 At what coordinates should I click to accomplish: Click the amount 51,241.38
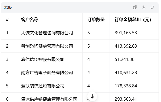coord(124,59)
